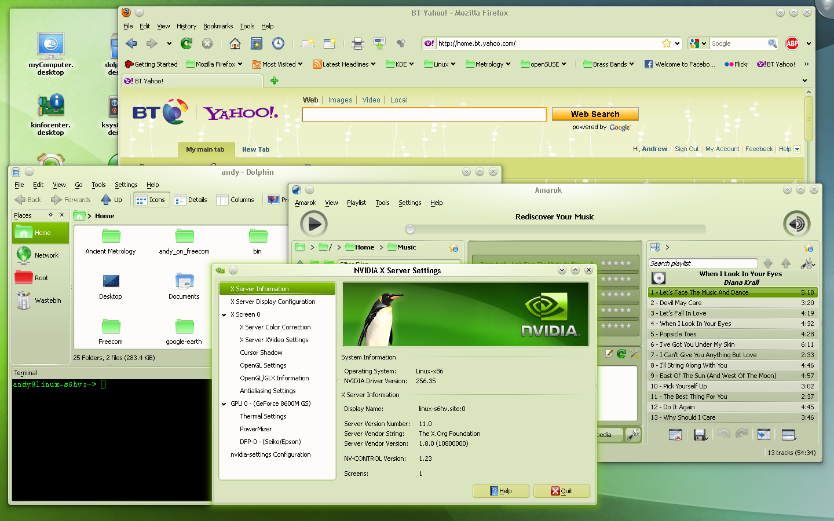This screenshot has width=834, height=521.
Task: Switch Dolphin to Columns view
Action: tap(235, 200)
